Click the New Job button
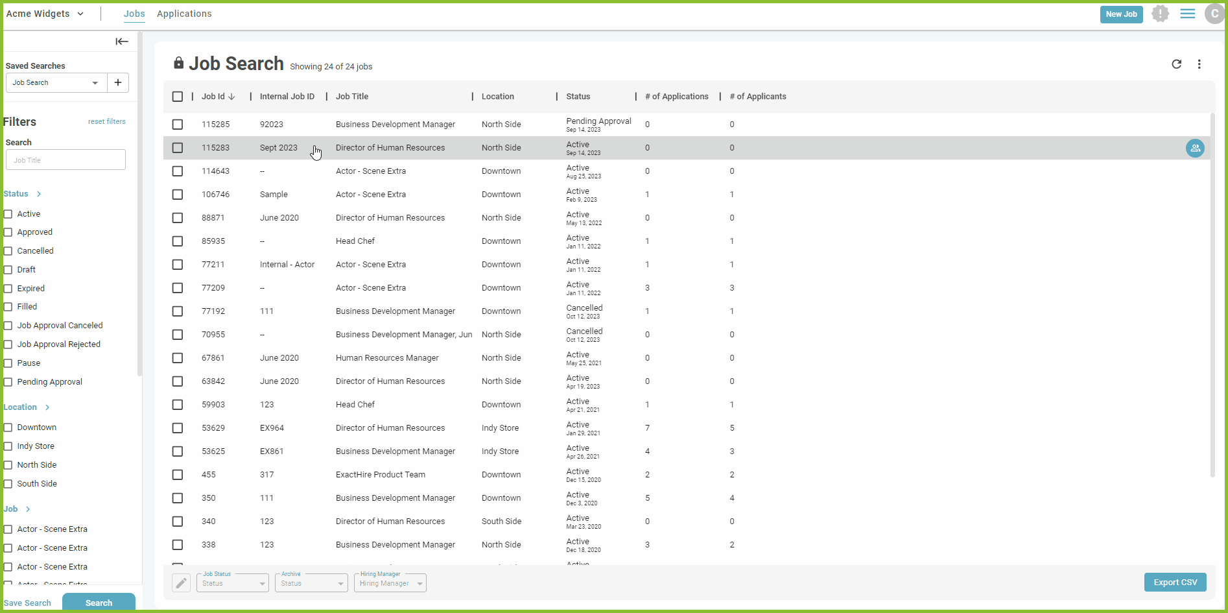This screenshot has height=613, width=1228. pos(1121,14)
